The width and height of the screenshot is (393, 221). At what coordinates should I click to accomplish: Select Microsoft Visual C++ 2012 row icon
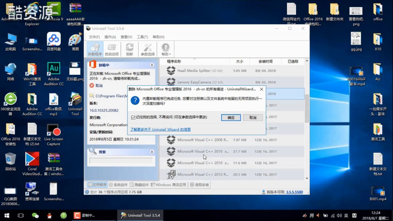click(171, 174)
